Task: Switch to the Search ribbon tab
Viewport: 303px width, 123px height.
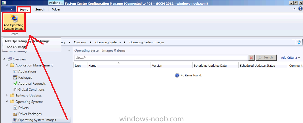Action: click(x=40, y=9)
